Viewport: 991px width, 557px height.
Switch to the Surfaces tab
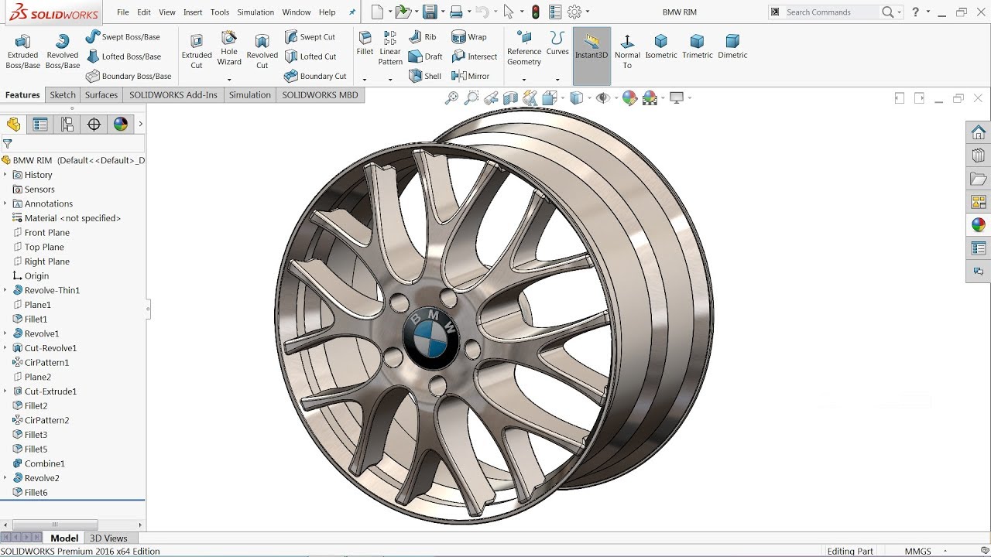tap(101, 95)
